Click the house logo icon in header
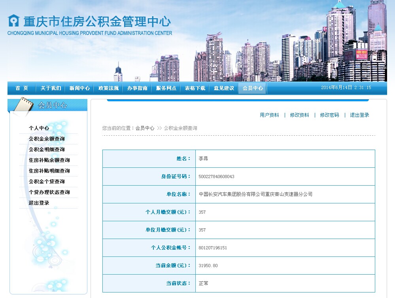395x298 pixels. [13, 21]
